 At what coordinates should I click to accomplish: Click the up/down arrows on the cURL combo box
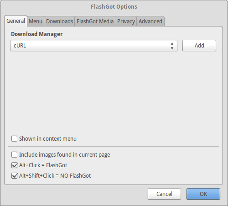(172, 46)
